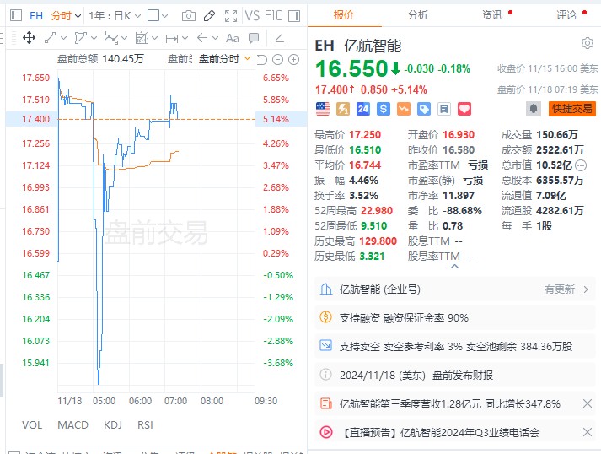Open the F10 company info
The image size is (601, 454).
tap(274, 16)
